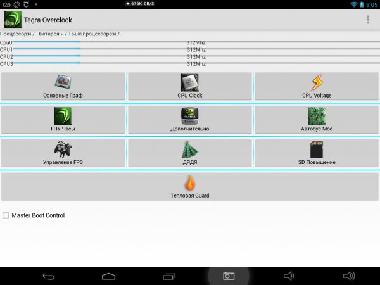The width and height of the screenshot is (380, 285).
Task: Open ГПУ Часы tile
Action: point(63,120)
